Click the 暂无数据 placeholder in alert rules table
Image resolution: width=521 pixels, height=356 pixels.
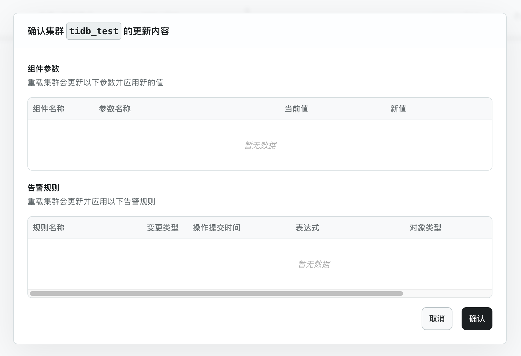[x=314, y=264]
